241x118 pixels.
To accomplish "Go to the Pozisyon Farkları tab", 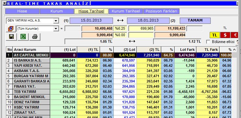I will (x=161, y=11).
